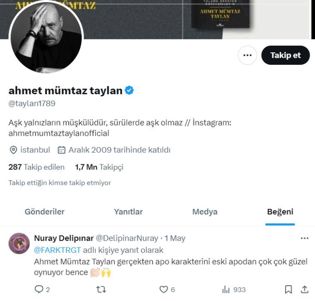Open the Yanıtlar tab
This screenshot has width=315, height=301.
128,212
